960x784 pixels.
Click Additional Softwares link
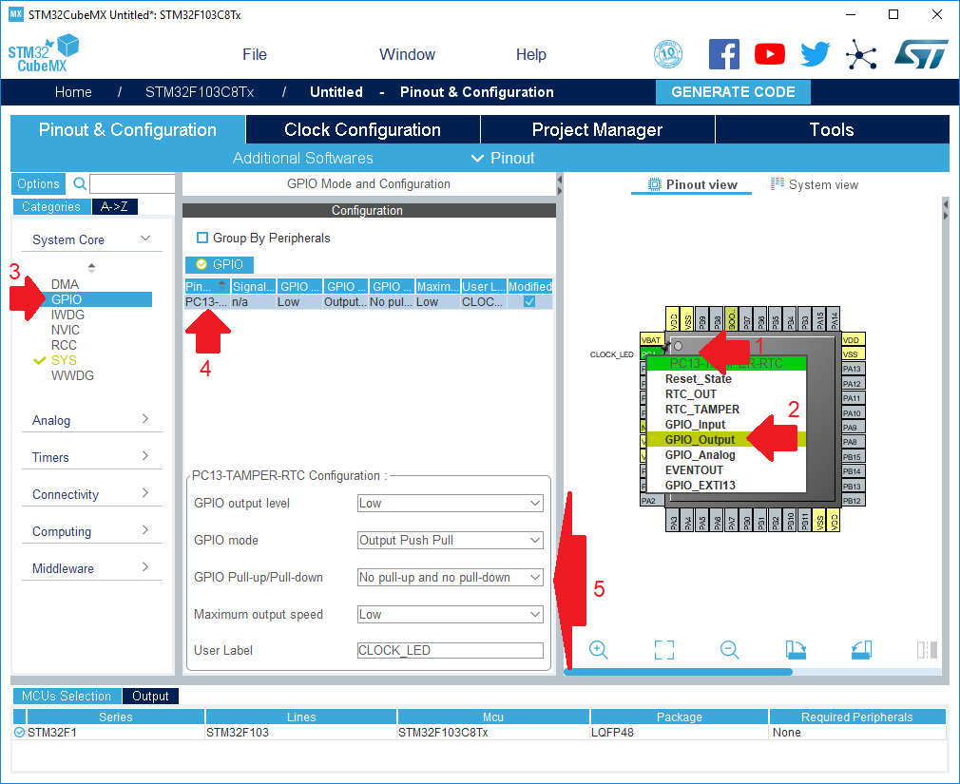pos(302,158)
